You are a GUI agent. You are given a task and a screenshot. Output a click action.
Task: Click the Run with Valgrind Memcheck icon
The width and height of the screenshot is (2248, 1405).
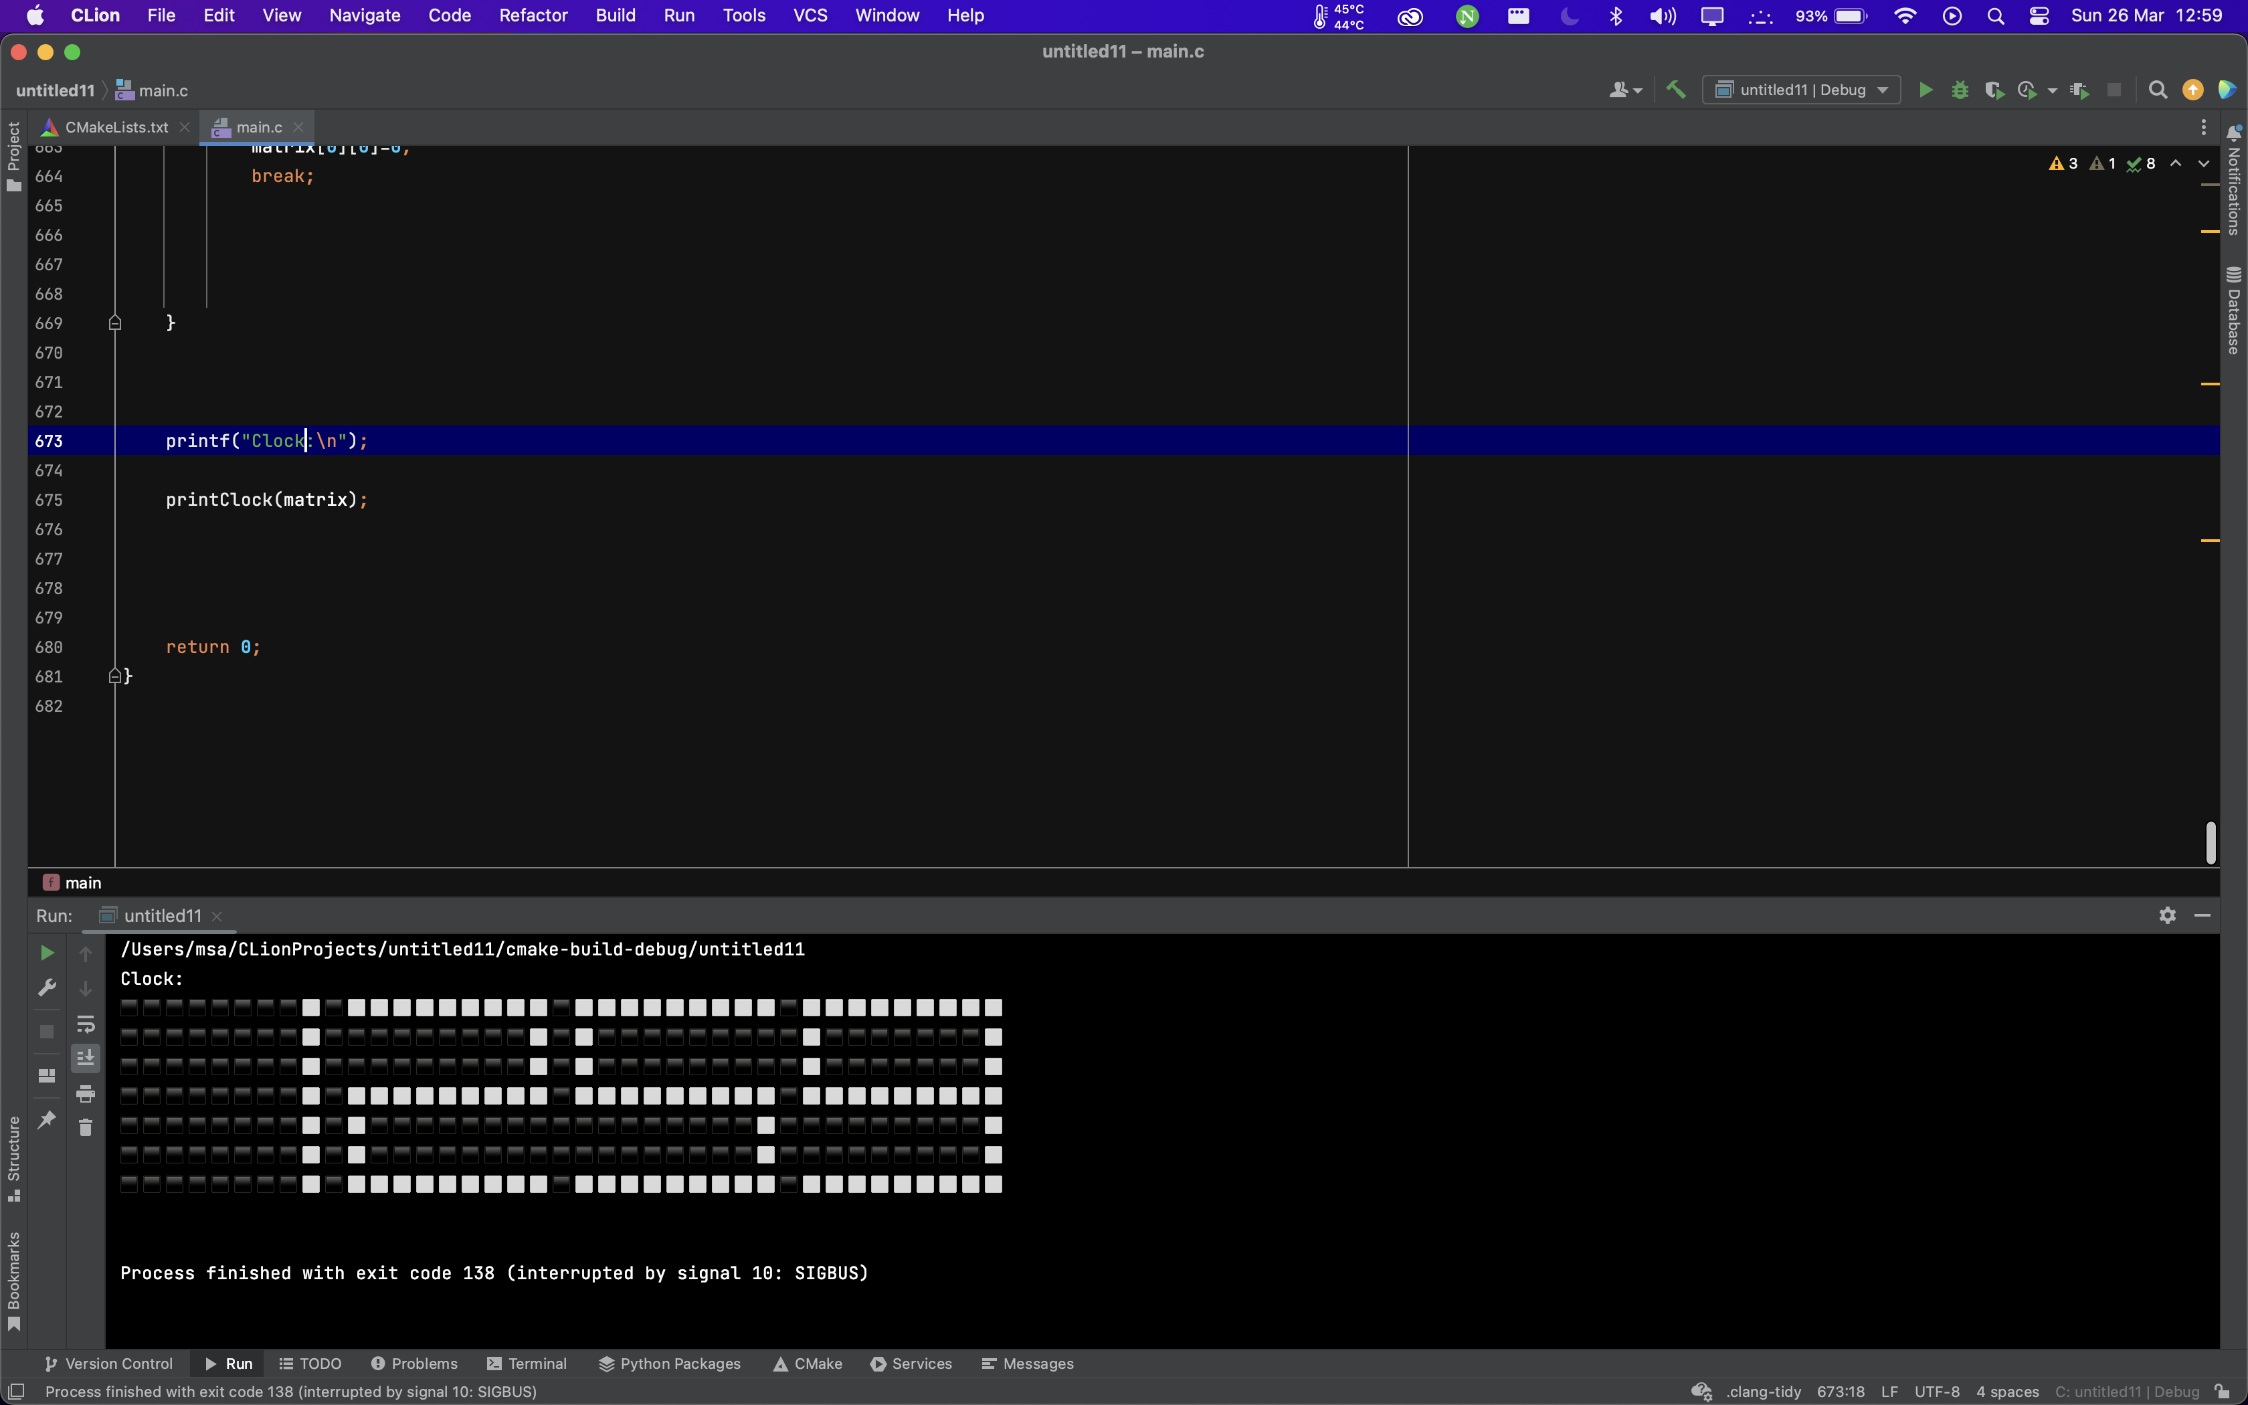tap(2080, 90)
